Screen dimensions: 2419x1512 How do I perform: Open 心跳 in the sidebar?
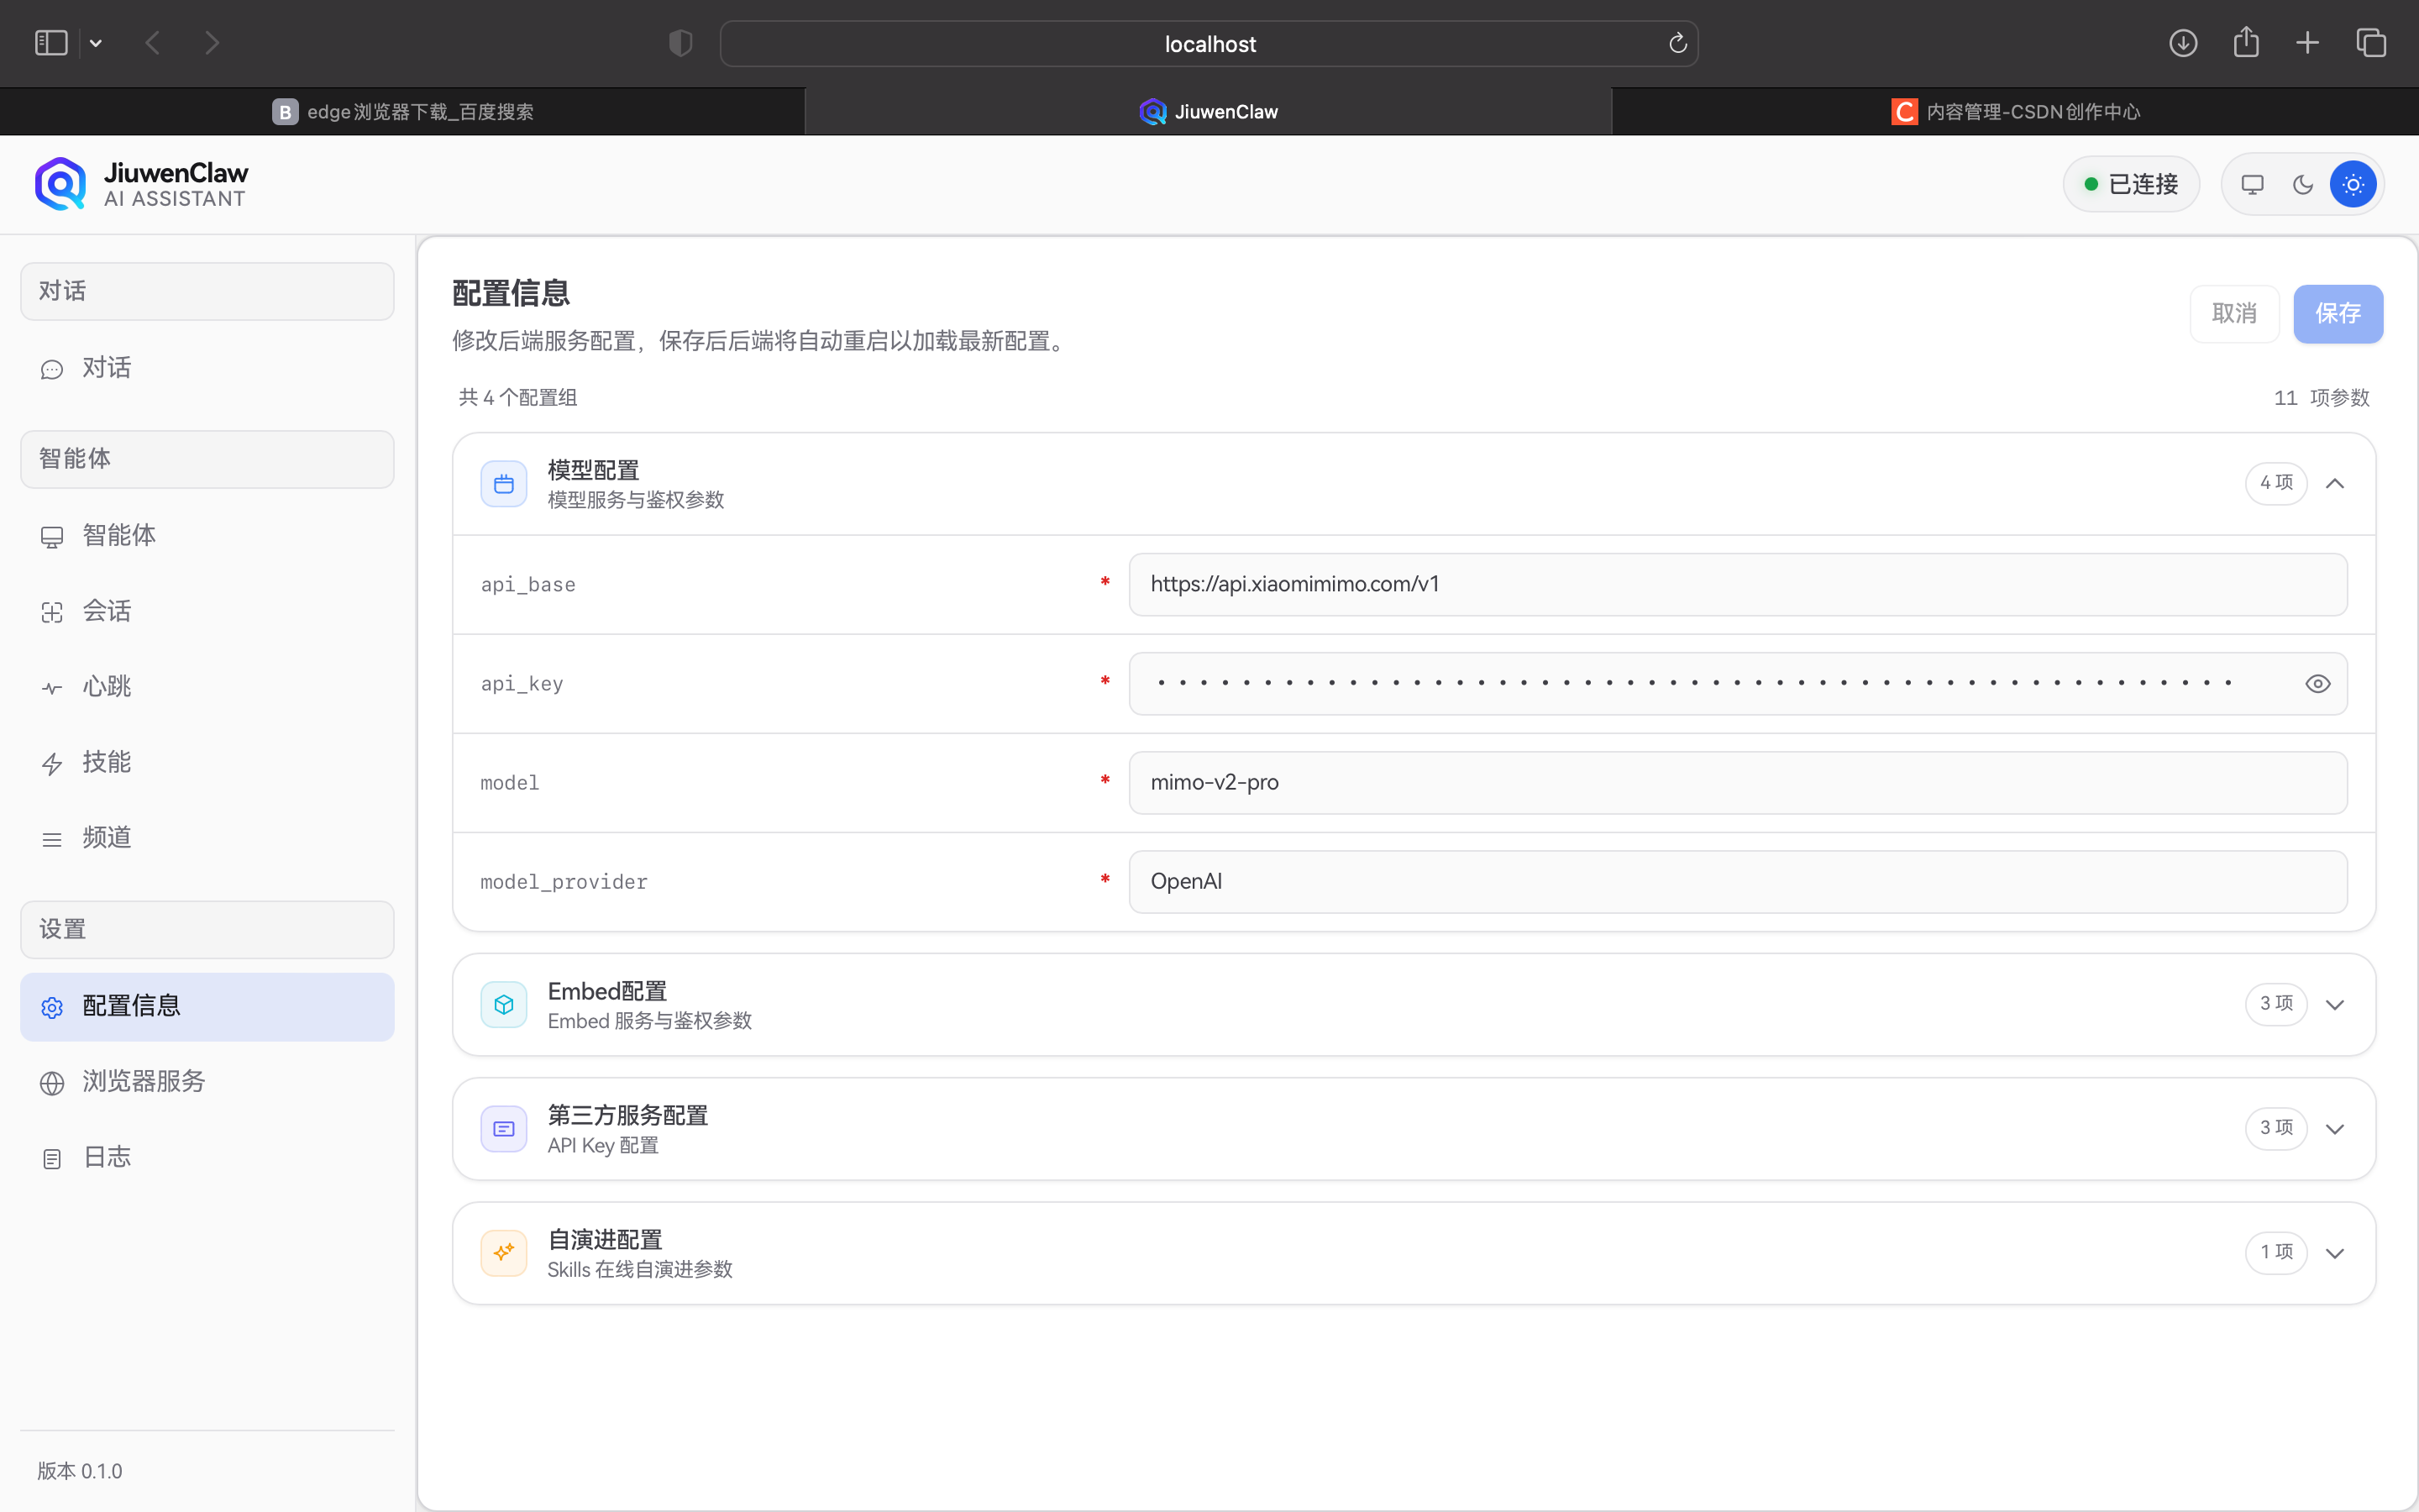(106, 687)
